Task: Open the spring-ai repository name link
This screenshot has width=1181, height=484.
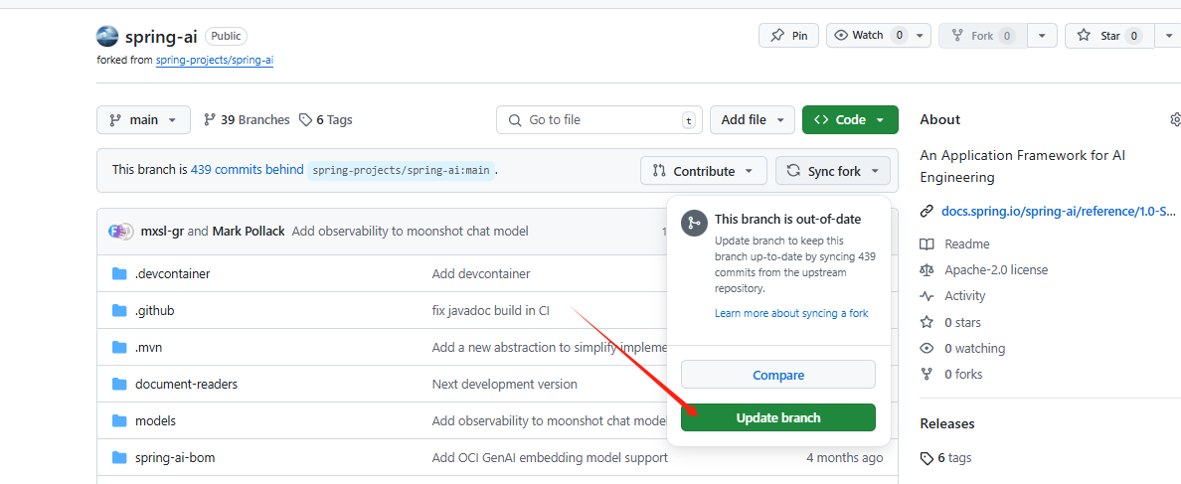Action: pyautogui.click(x=160, y=37)
